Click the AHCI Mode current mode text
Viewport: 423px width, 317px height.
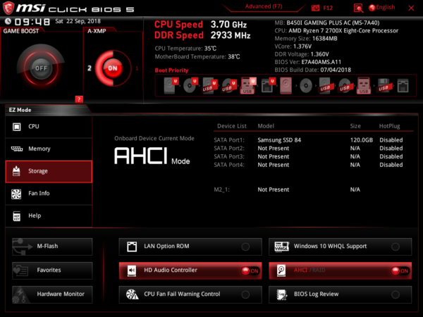pos(152,156)
